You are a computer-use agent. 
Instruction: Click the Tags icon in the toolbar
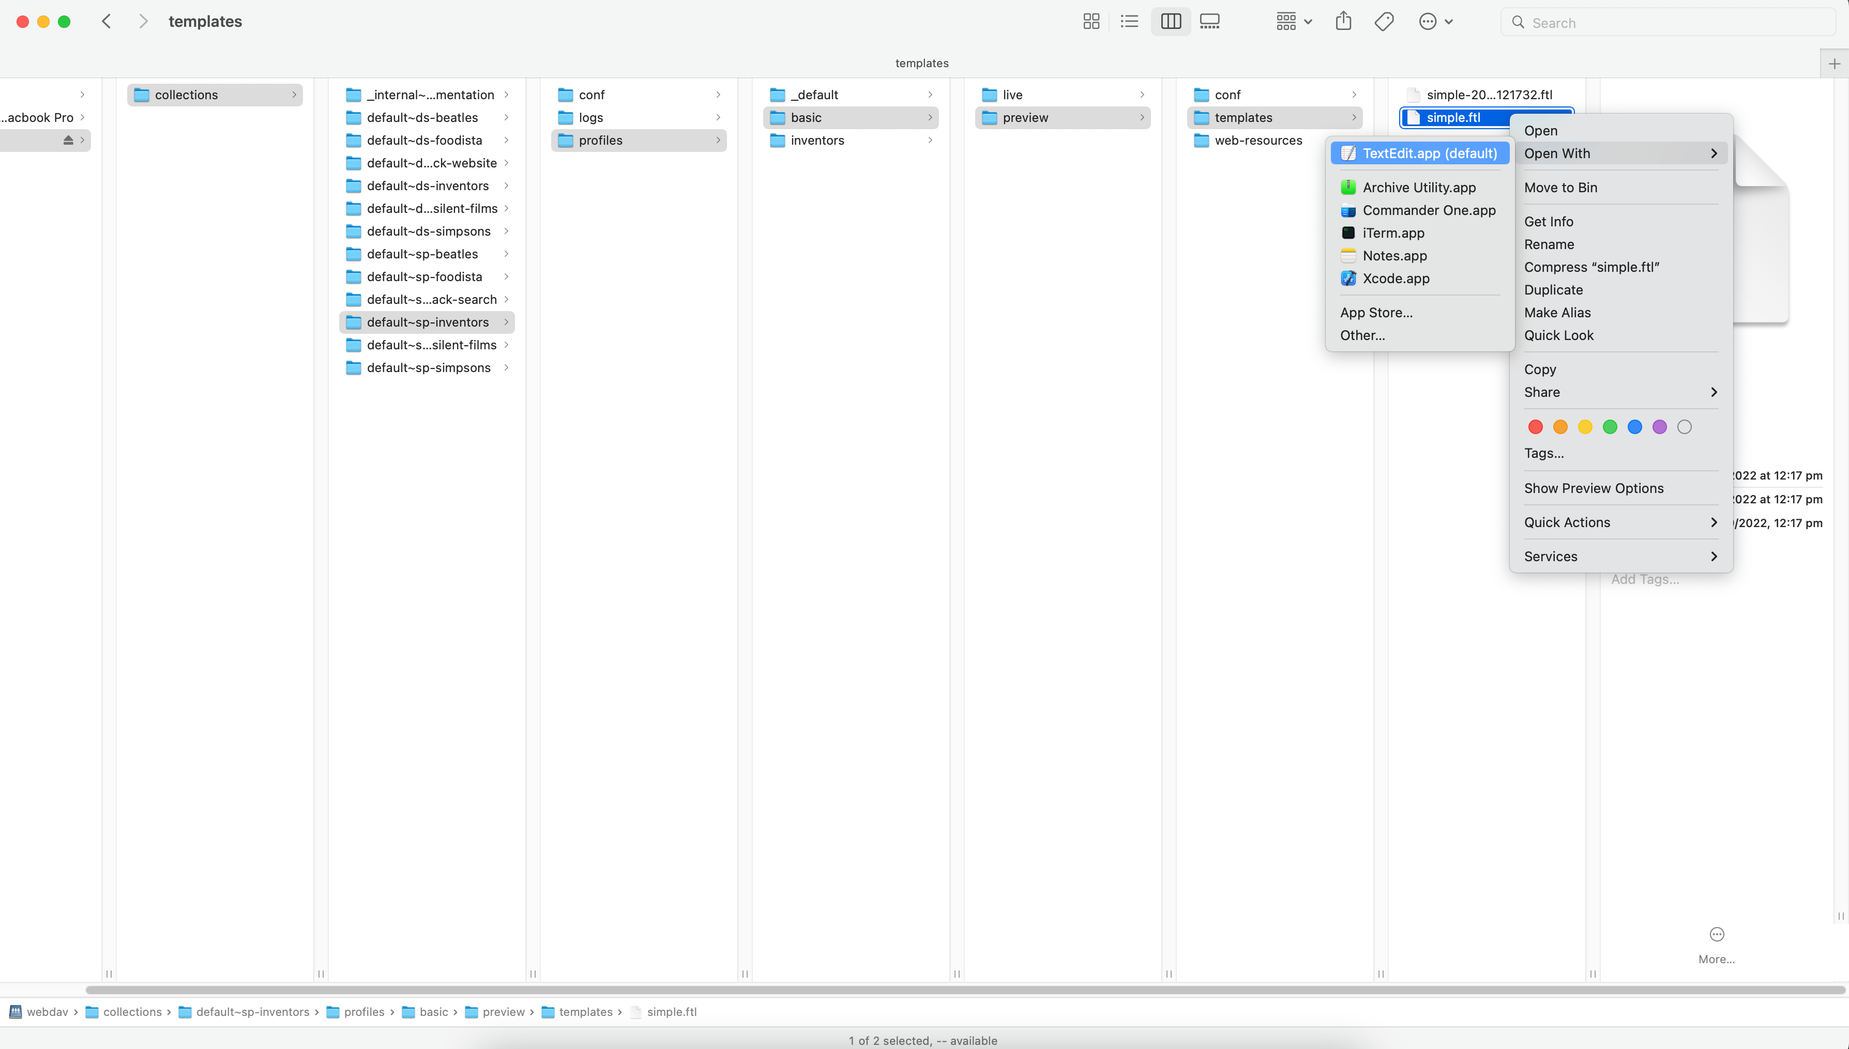click(x=1384, y=21)
